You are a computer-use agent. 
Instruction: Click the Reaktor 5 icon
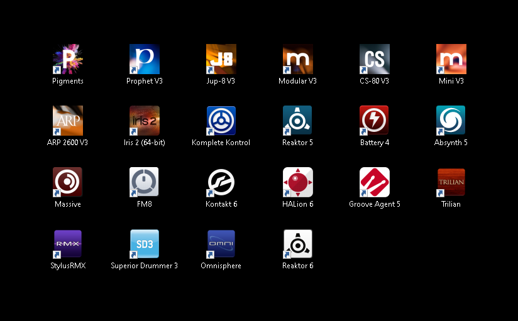(297, 121)
